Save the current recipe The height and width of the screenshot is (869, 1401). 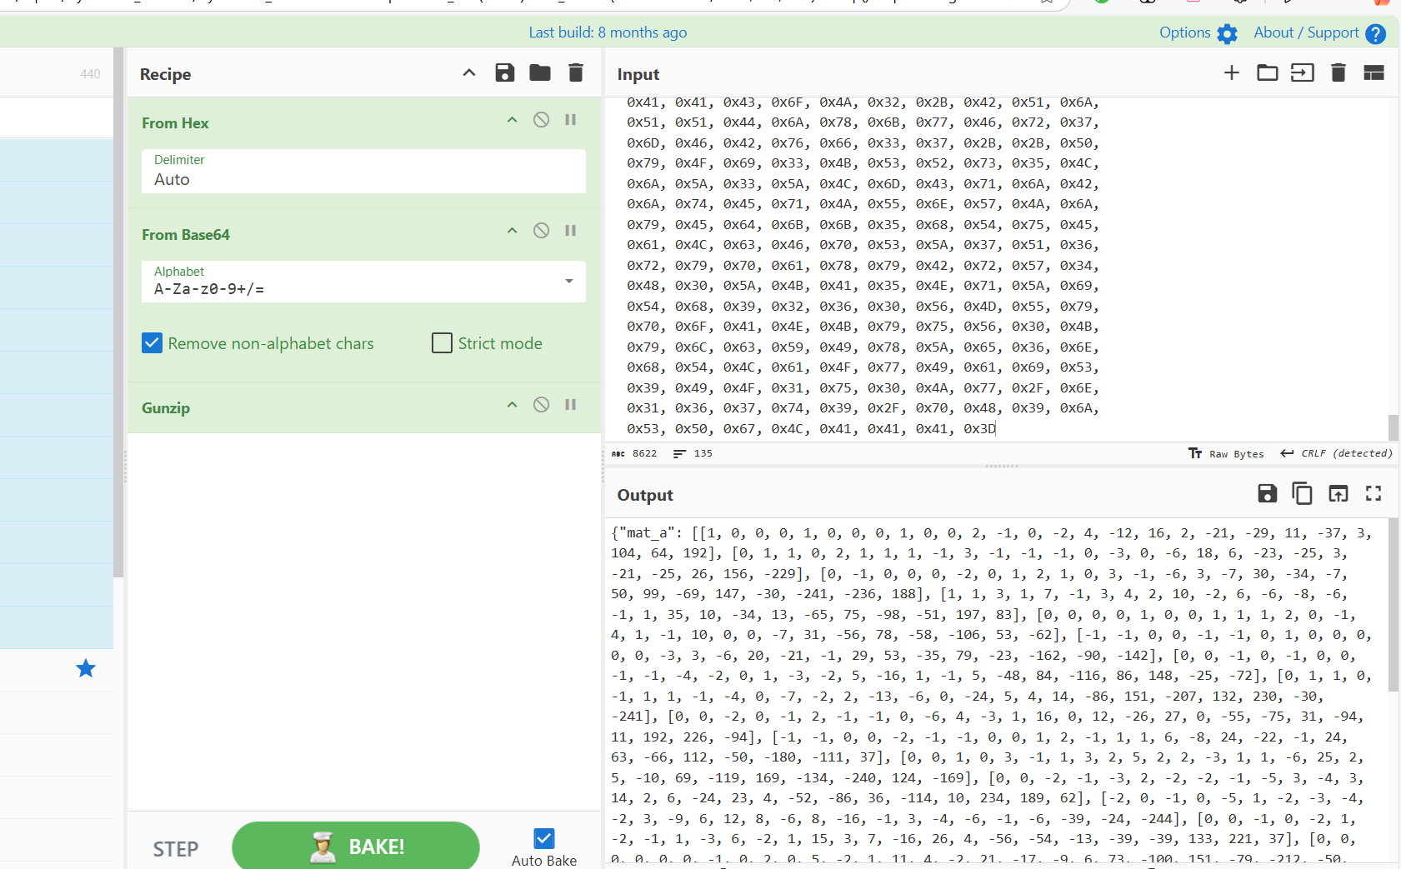504,73
